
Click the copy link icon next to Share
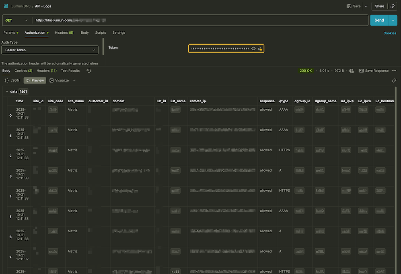[x=393, y=6]
